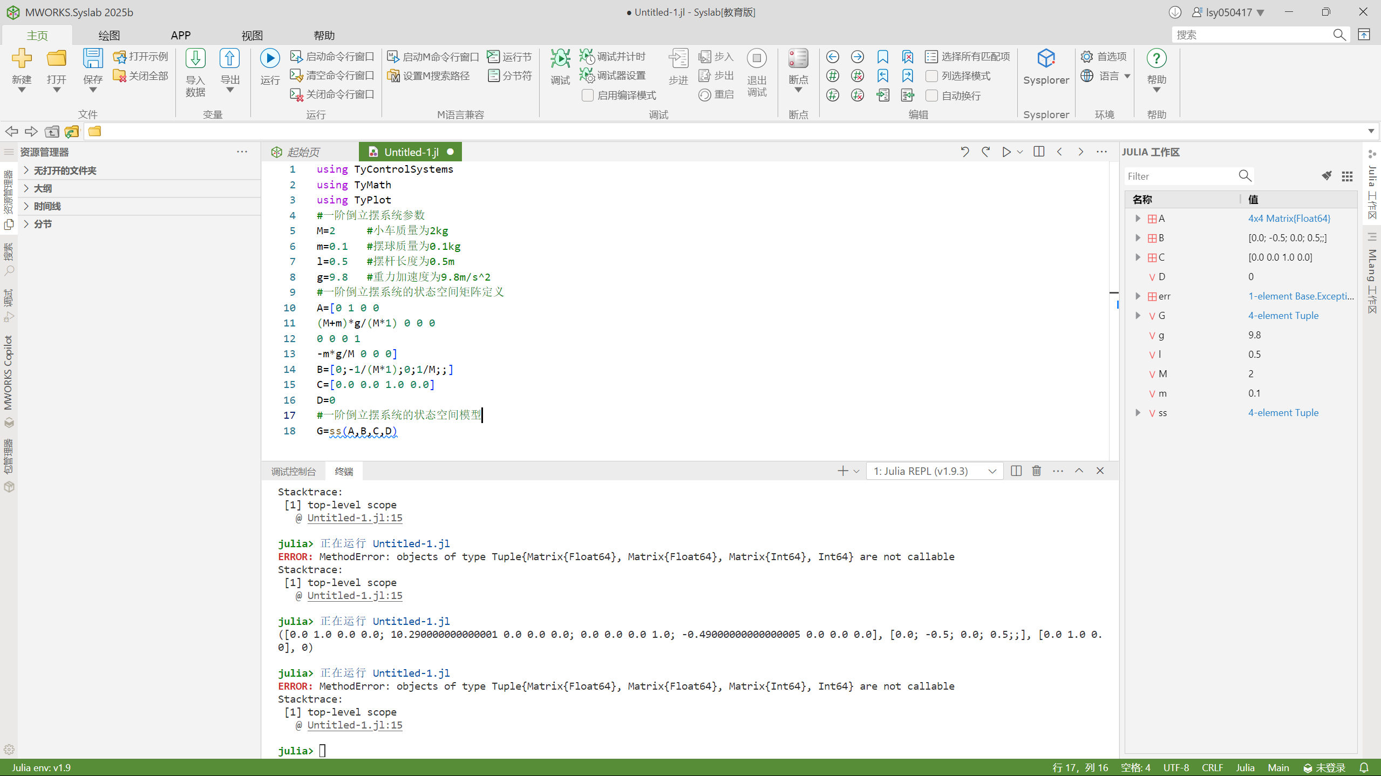Click the Debug (调试) bug icon
This screenshot has width=1381, height=776.
point(560,58)
